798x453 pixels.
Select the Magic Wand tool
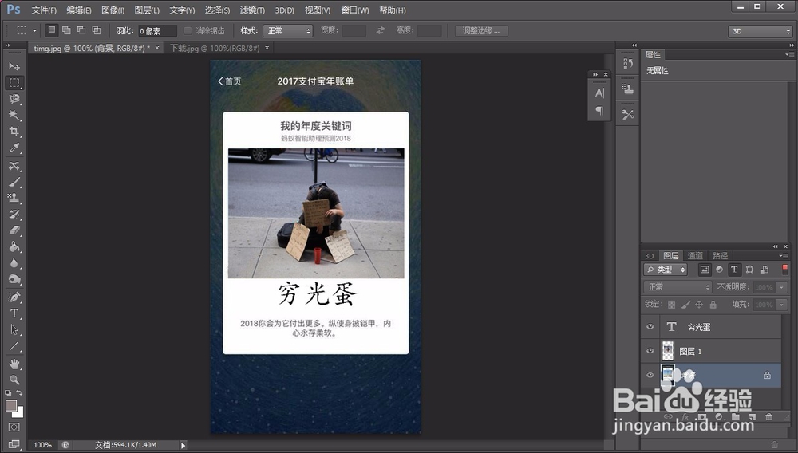[14, 115]
